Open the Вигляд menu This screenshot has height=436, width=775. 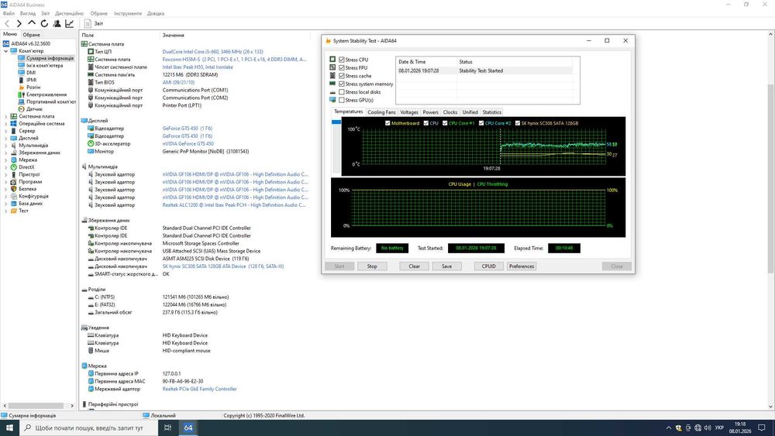pos(28,13)
